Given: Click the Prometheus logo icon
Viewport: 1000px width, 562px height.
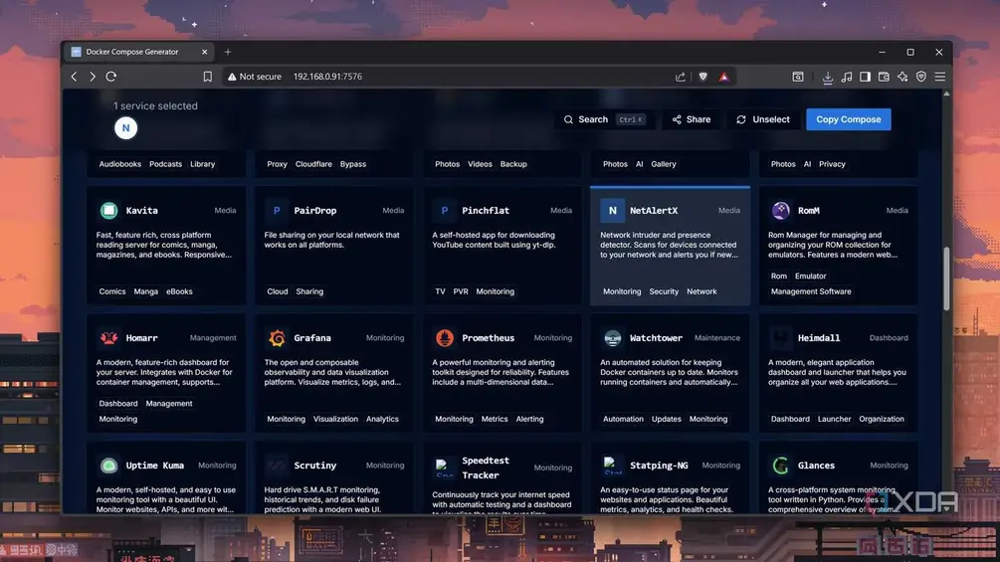Looking at the screenshot, I should (x=445, y=338).
